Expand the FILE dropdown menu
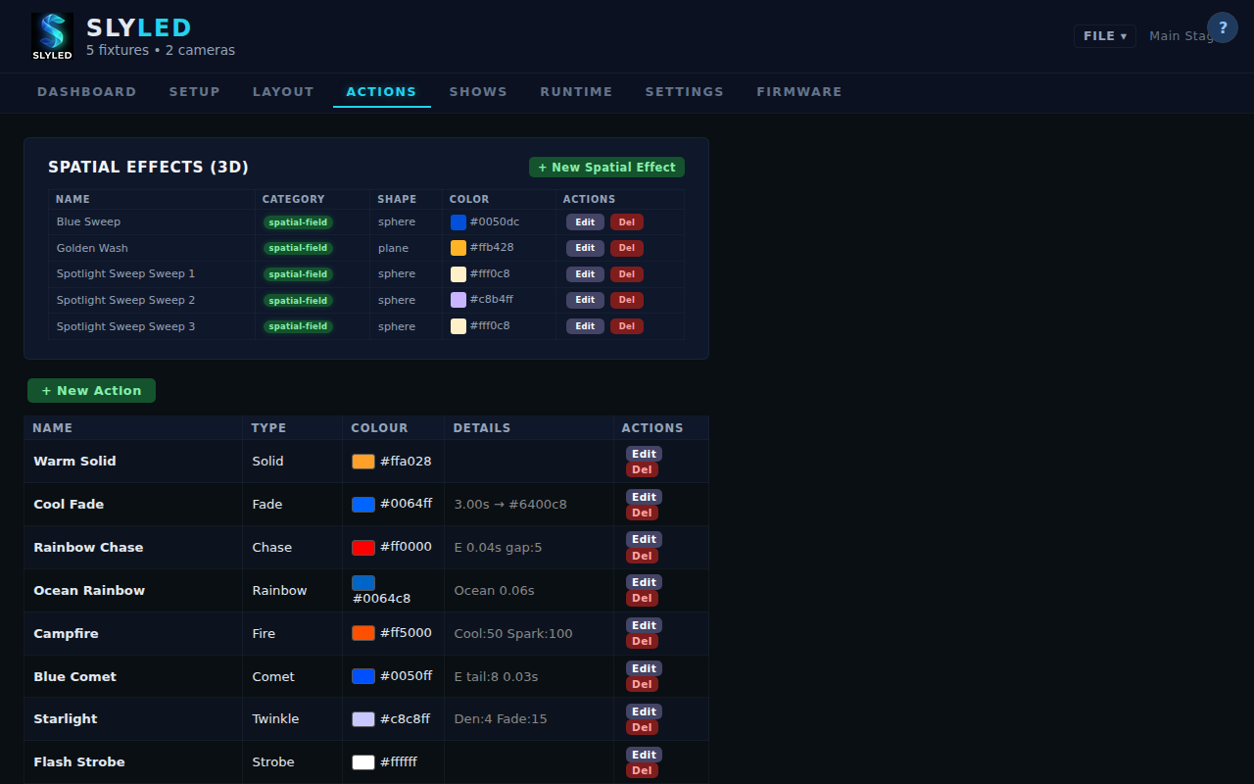 point(1104,36)
